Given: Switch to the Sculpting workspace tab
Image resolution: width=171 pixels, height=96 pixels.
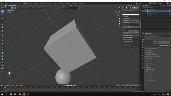Looking at the screenshot, I should coord(36,3).
